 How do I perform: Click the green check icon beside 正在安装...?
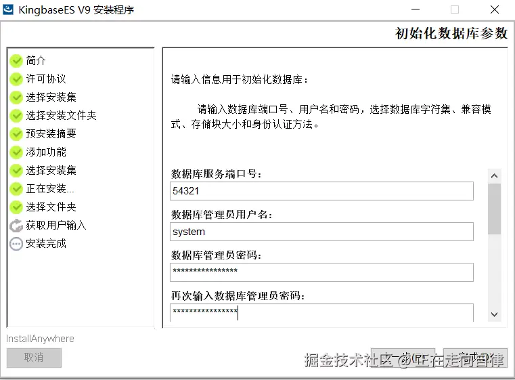coord(16,189)
